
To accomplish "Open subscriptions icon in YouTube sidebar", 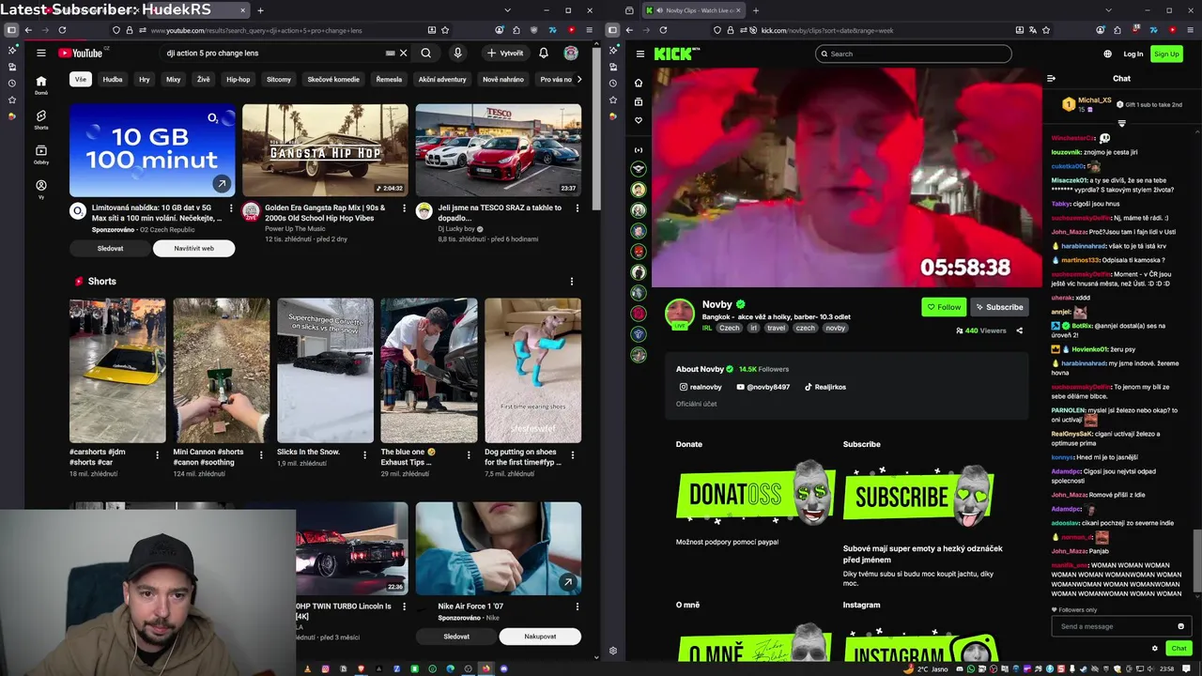I will tap(40, 154).
